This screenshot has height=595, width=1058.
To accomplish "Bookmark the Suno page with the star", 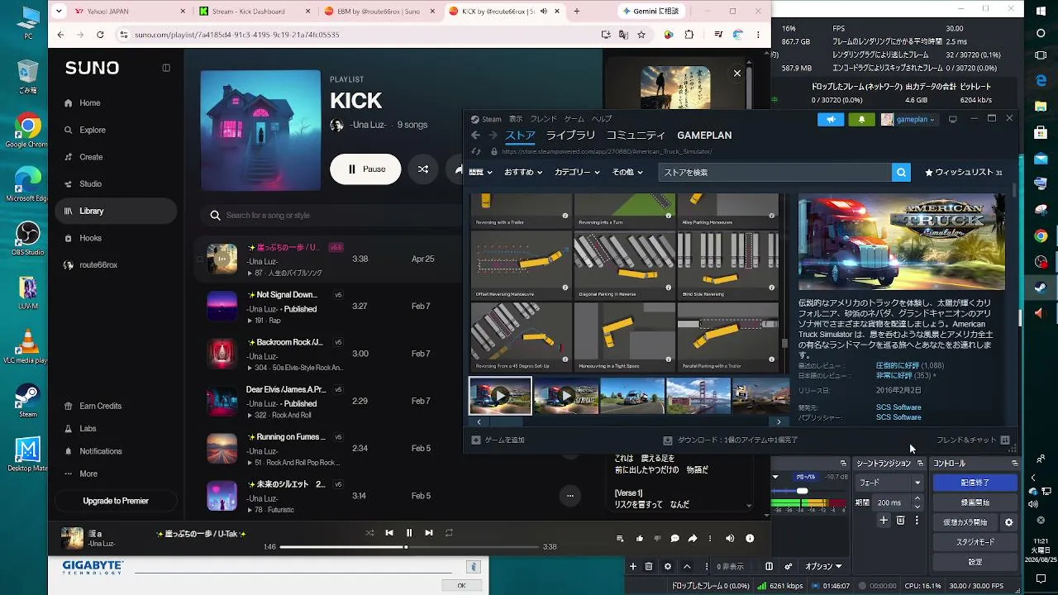I will 641,35.
